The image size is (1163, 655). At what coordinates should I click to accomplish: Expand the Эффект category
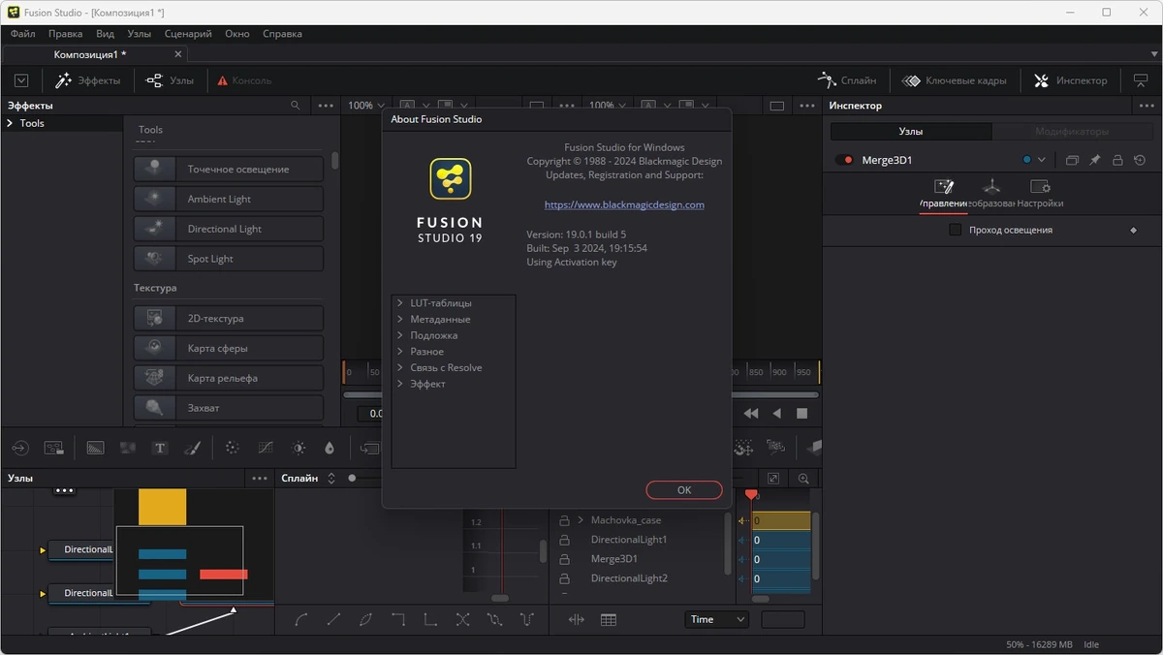[399, 384]
